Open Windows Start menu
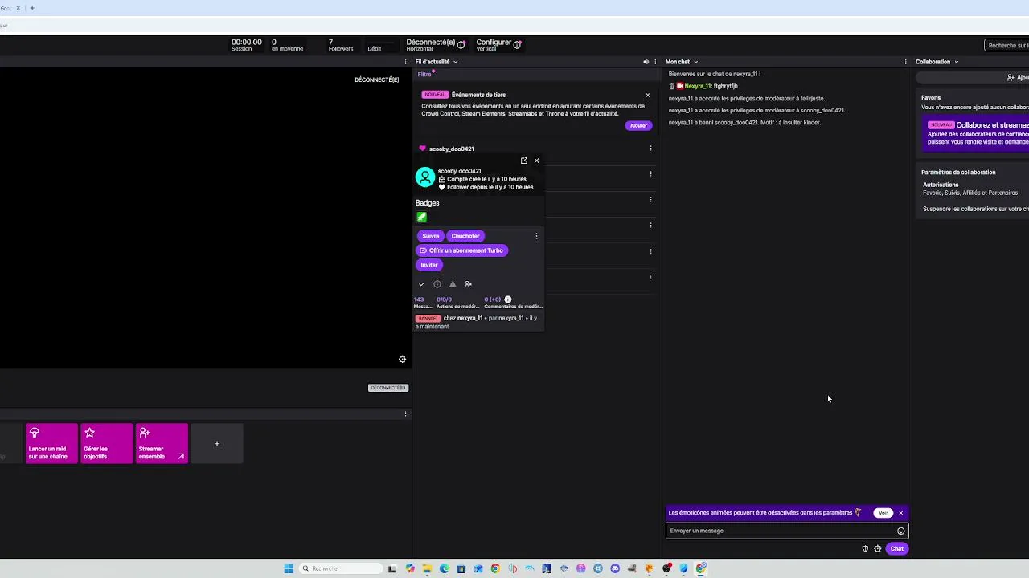The image size is (1029, 578). tap(289, 568)
